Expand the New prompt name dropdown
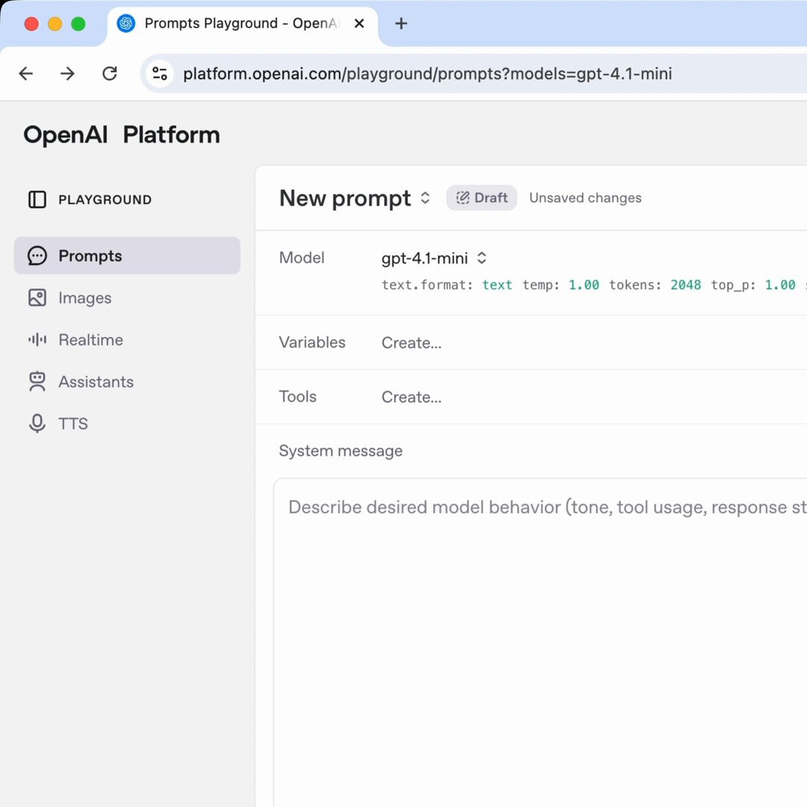 425,198
